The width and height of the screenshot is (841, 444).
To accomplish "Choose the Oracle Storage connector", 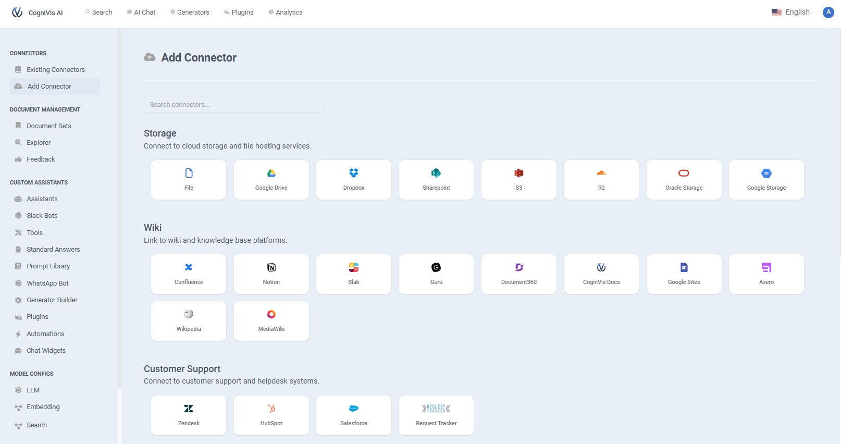I will [684, 180].
